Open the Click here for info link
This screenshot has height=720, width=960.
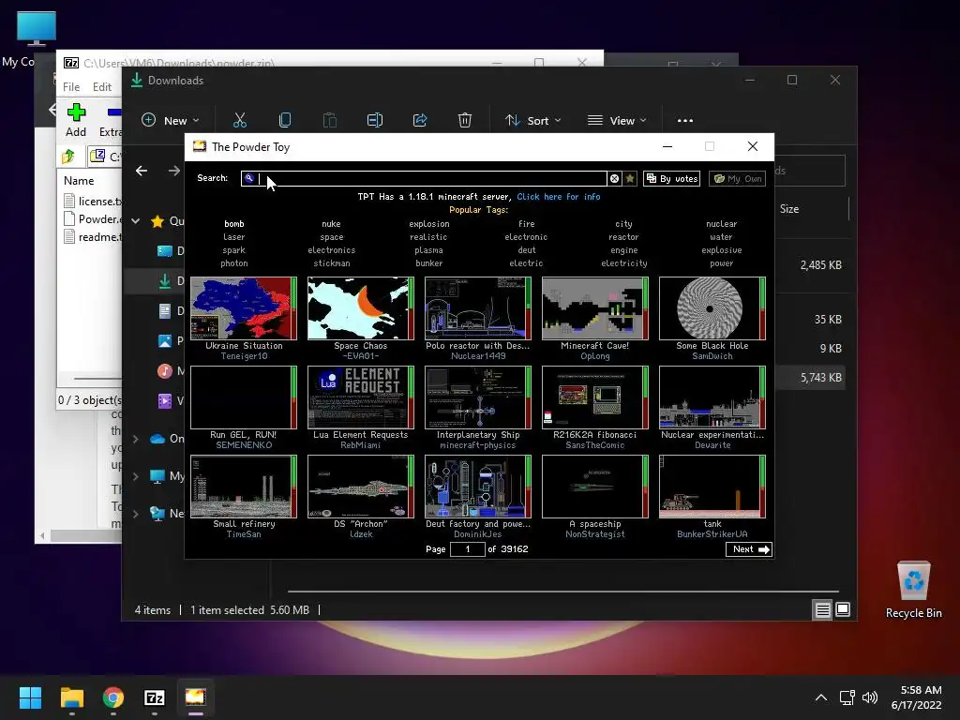(559, 197)
